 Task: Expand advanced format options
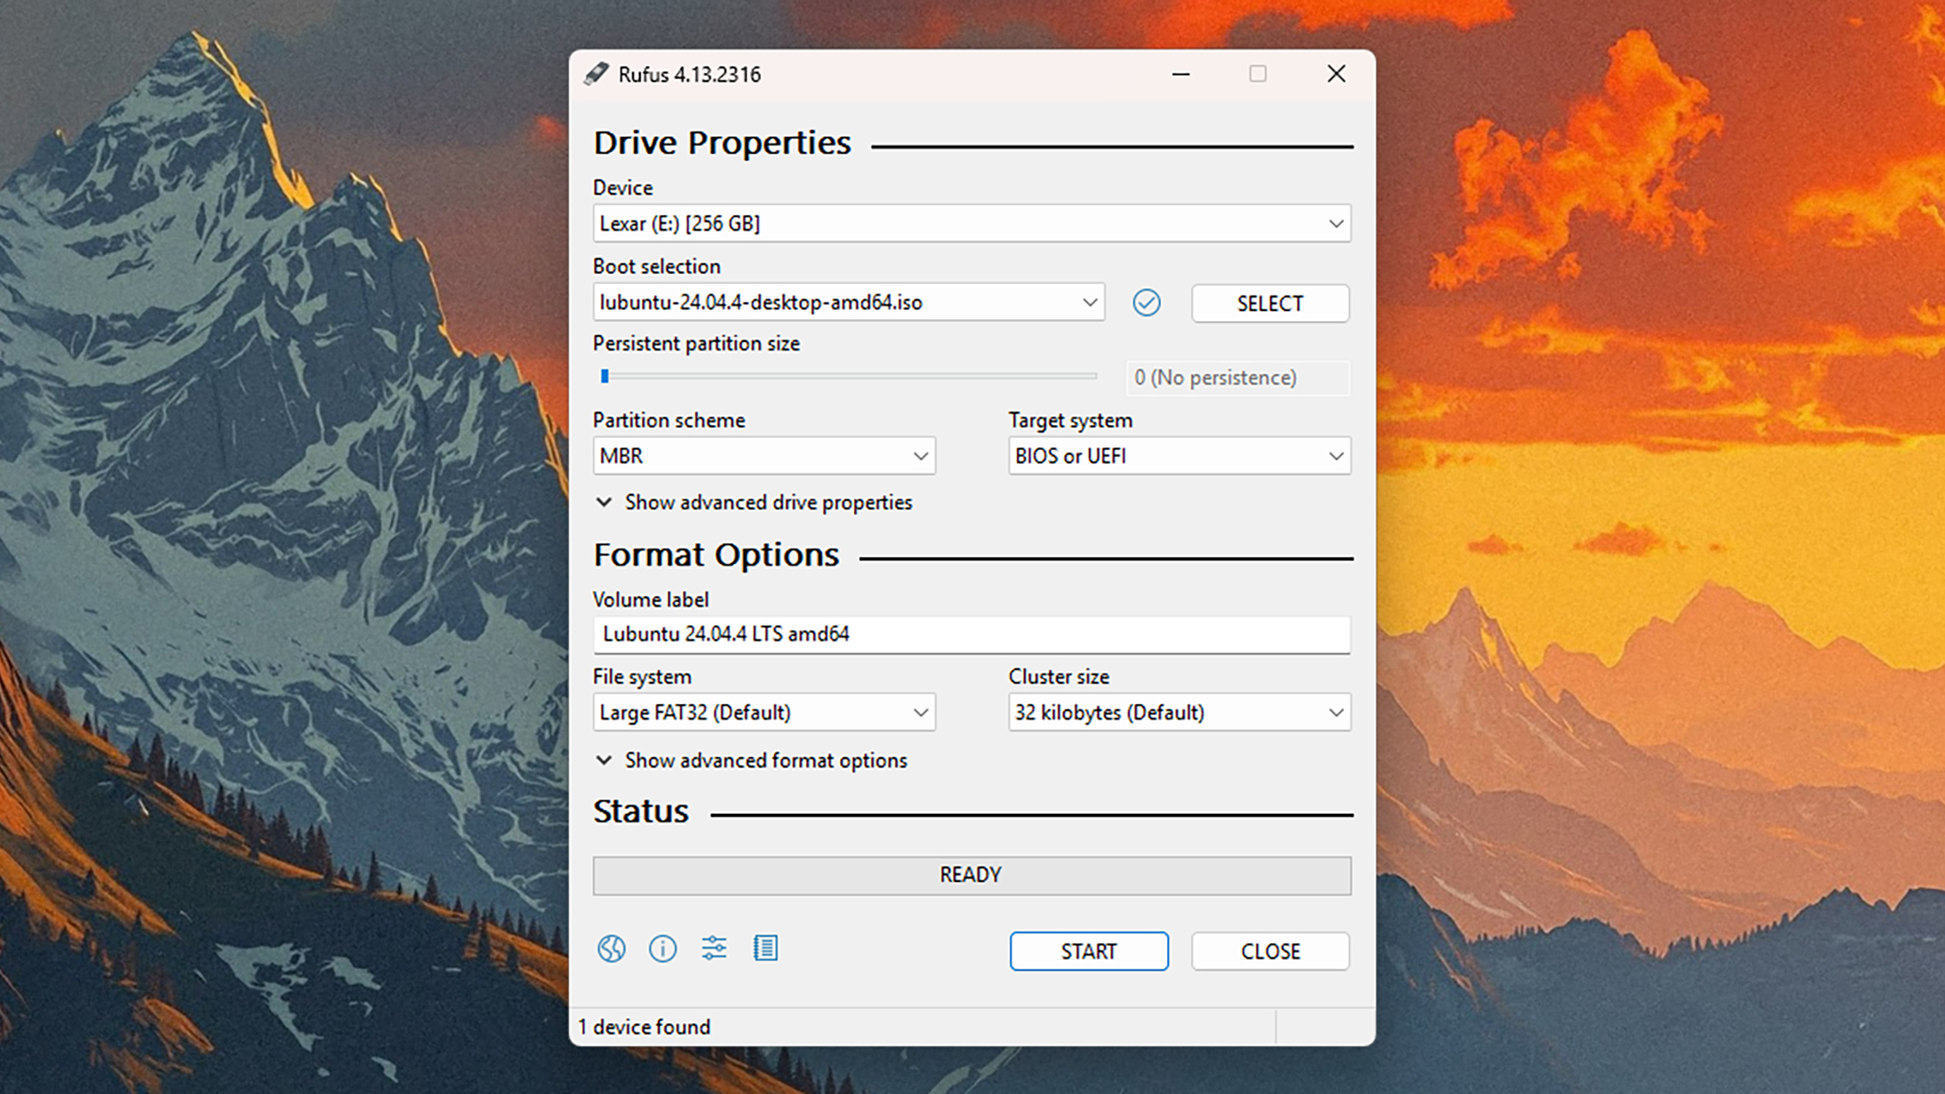[x=755, y=760]
